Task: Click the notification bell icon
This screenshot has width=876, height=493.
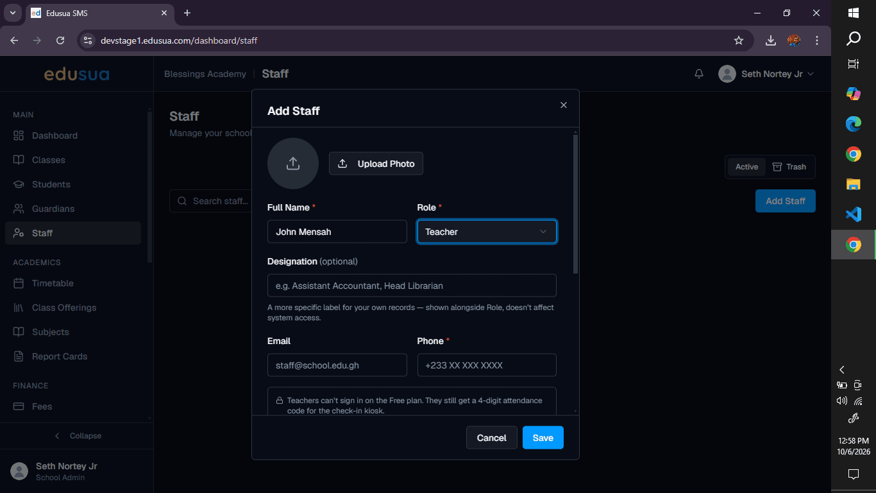Action: tap(699, 74)
